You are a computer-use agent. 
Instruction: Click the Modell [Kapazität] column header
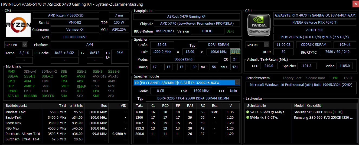click(x=324, y=106)
